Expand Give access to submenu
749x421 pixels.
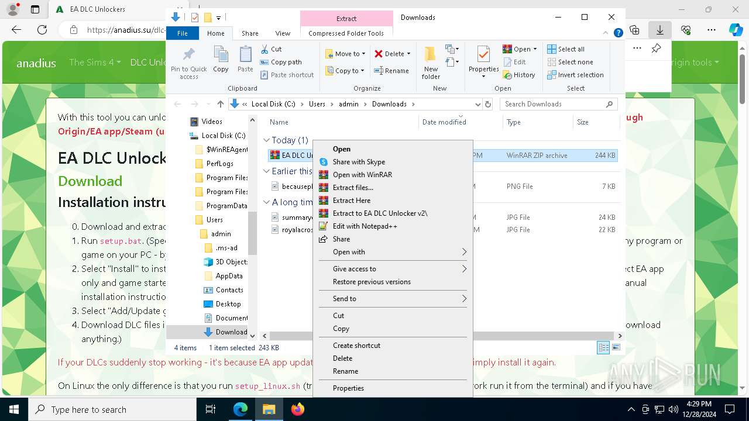click(393, 269)
